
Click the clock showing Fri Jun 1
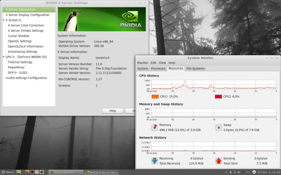269,172
